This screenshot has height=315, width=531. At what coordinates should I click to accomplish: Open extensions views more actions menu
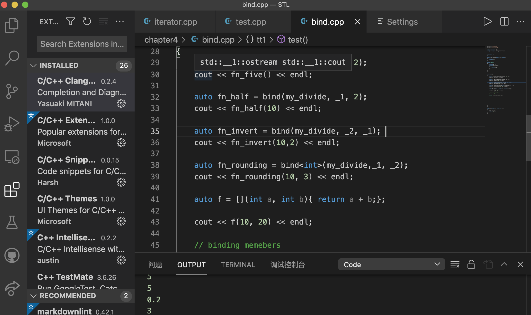click(120, 21)
